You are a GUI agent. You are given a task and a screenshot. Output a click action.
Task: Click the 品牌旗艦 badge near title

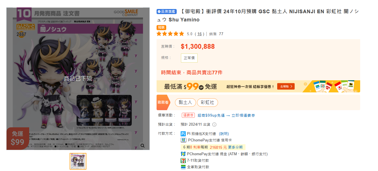pos(166,12)
